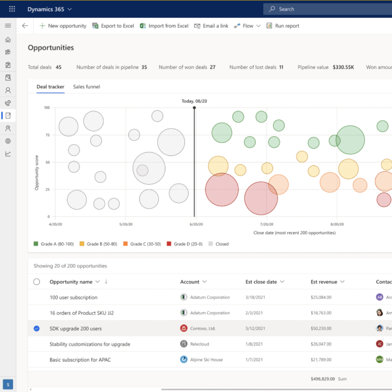The height and width of the screenshot is (392, 392).
Task: Click the Run report icon
Action: click(x=270, y=26)
